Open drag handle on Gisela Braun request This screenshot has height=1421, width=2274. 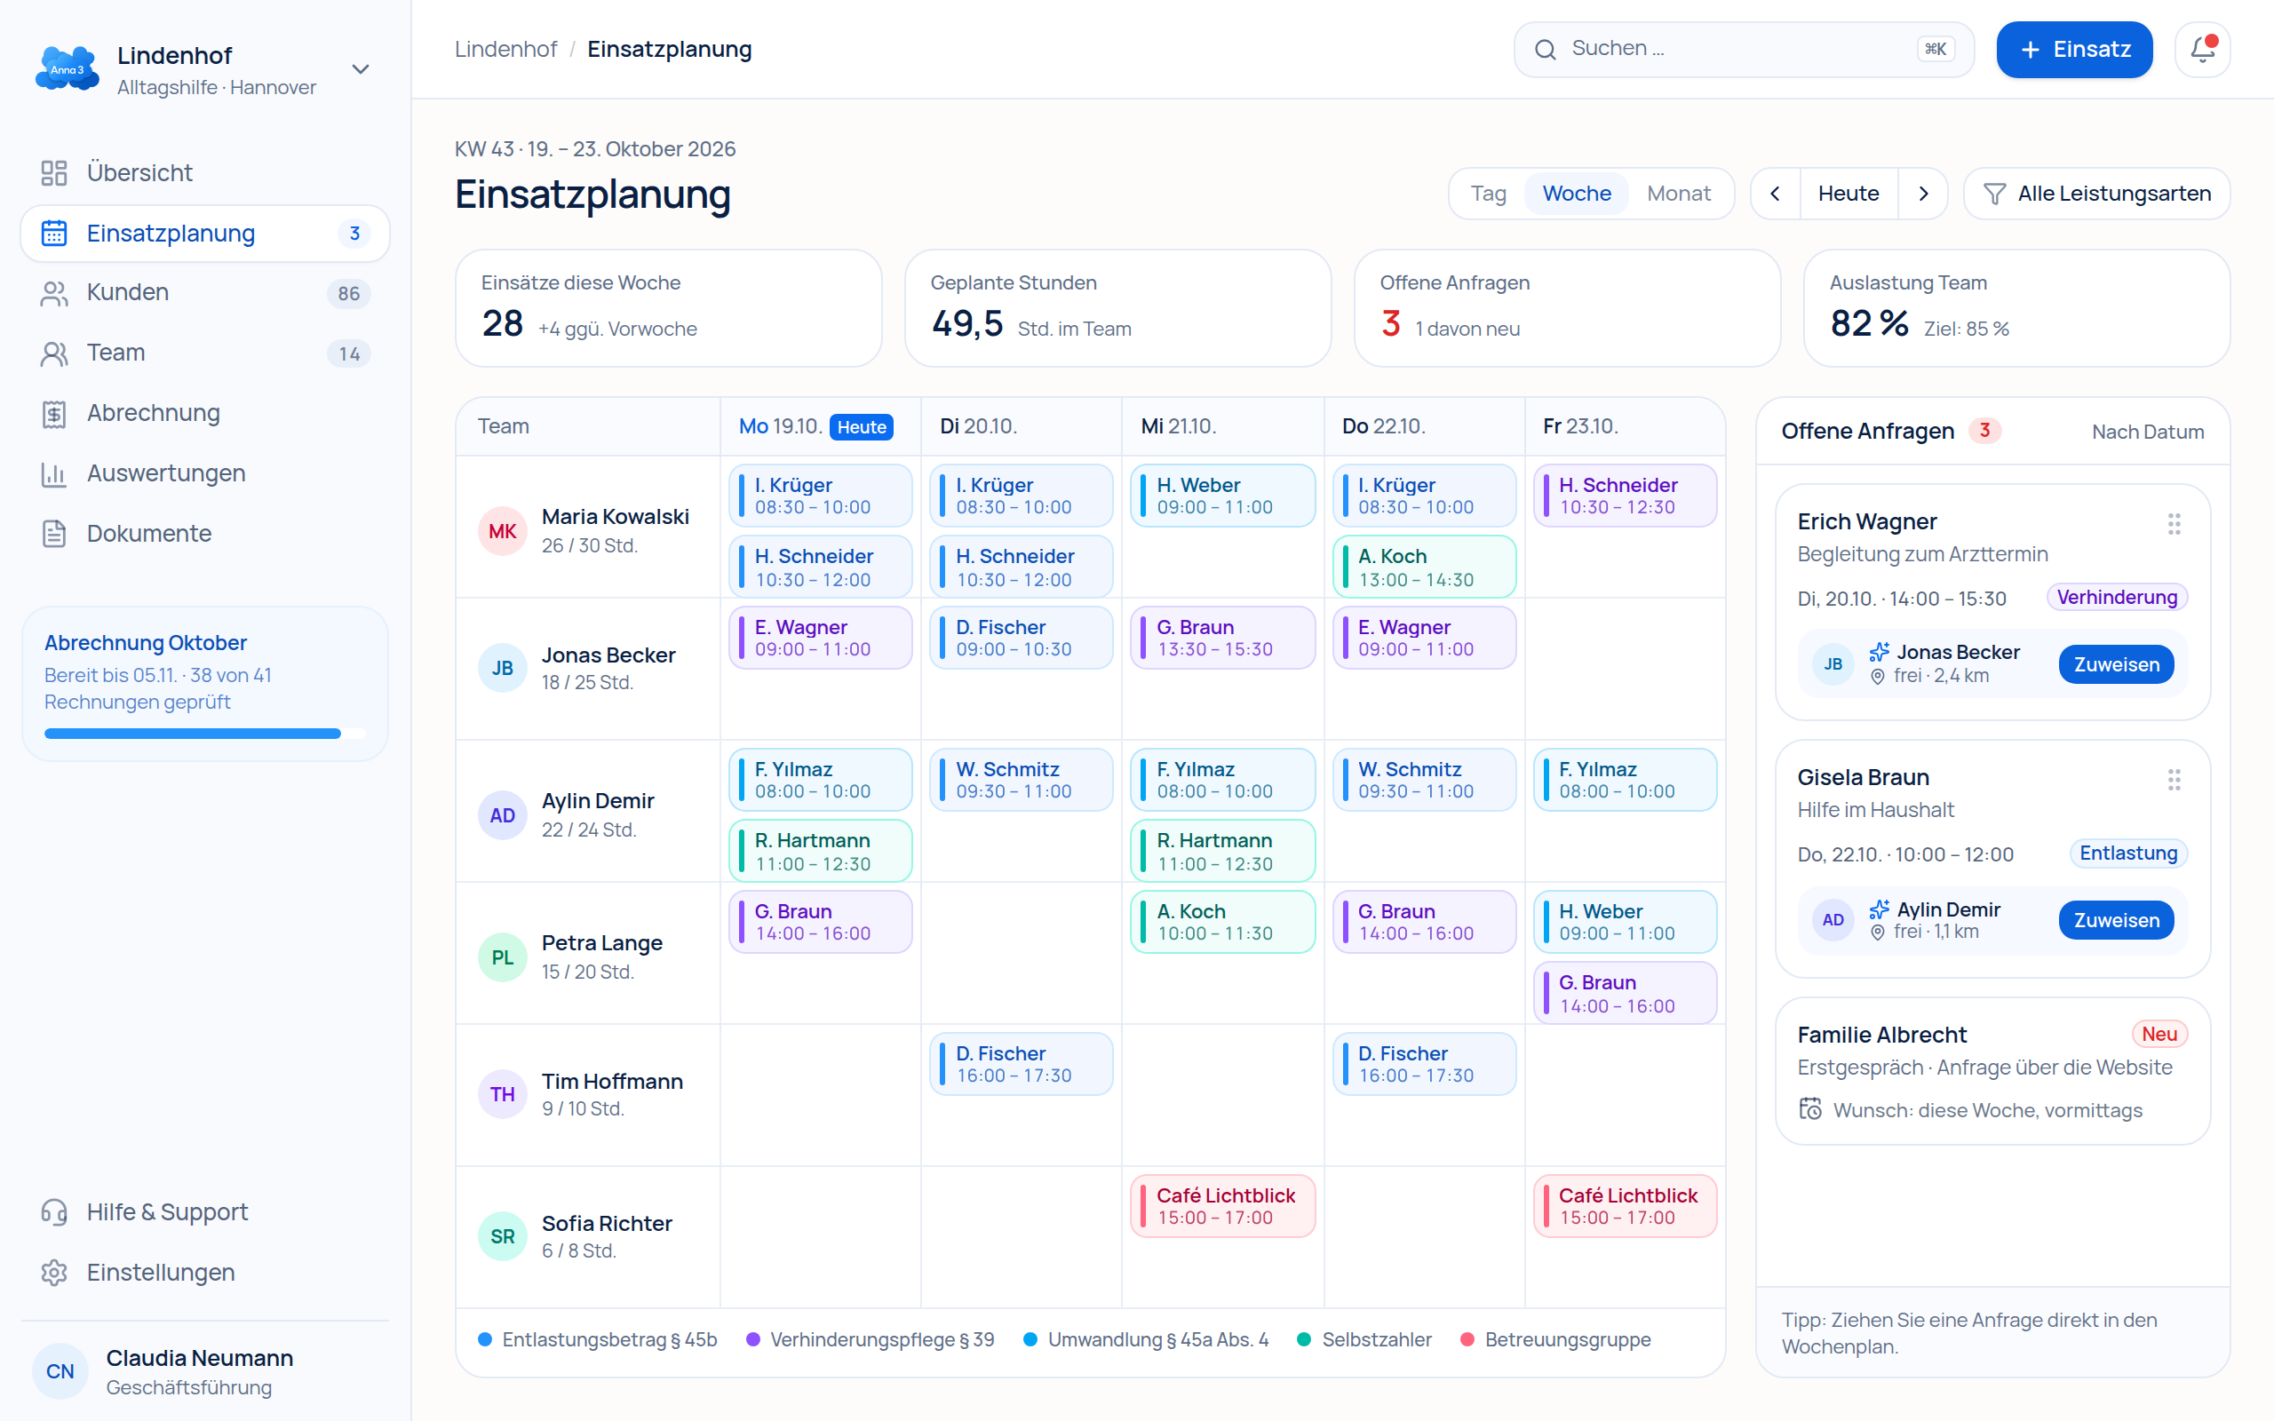pos(2174,779)
